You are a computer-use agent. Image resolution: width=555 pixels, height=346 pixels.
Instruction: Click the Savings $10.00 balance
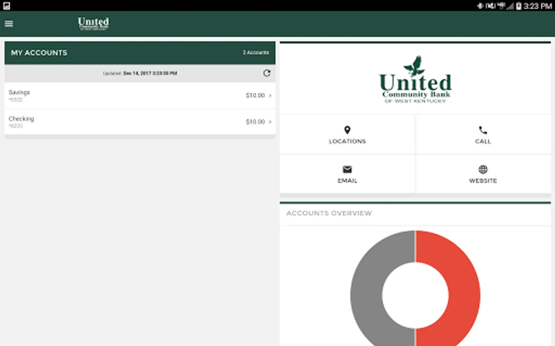coord(255,95)
